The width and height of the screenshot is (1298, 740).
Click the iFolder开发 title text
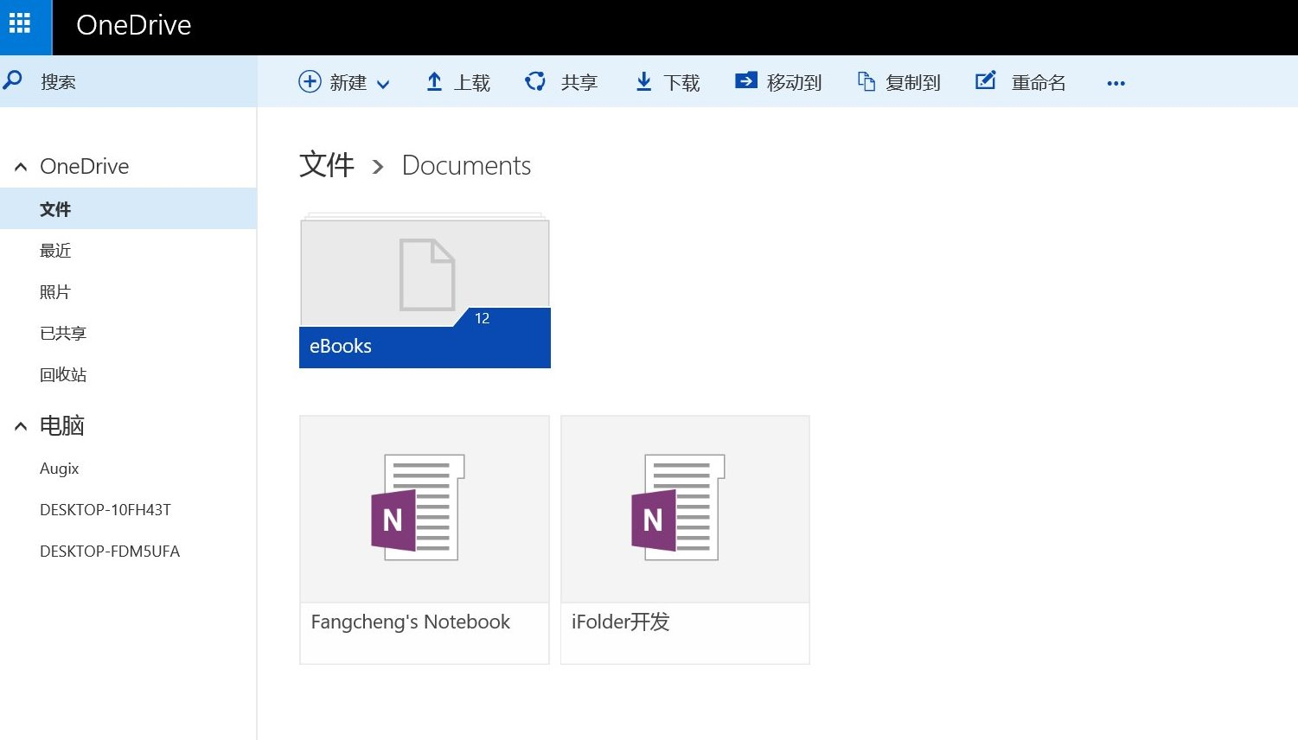pyautogui.click(x=620, y=622)
